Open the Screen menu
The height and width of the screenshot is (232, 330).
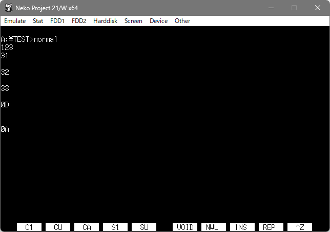coord(133,21)
